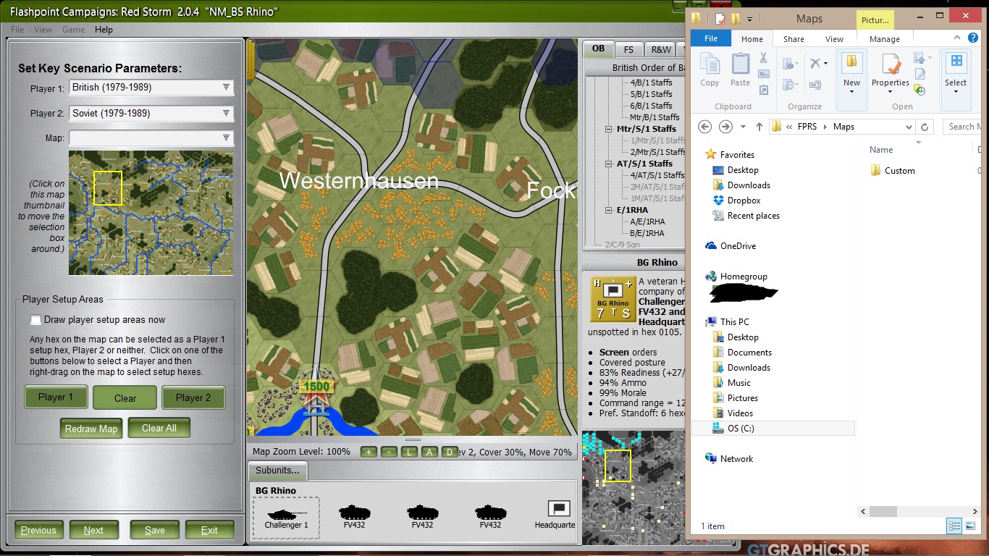Zoom out map with minus button
Screen dimensions: 989x556
[389, 452]
